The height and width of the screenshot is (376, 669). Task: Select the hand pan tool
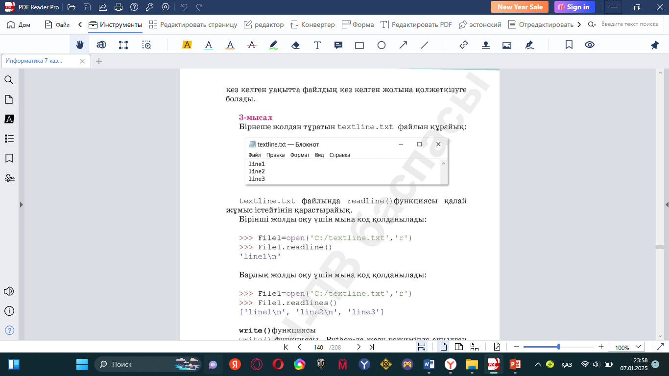click(x=80, y=45)
